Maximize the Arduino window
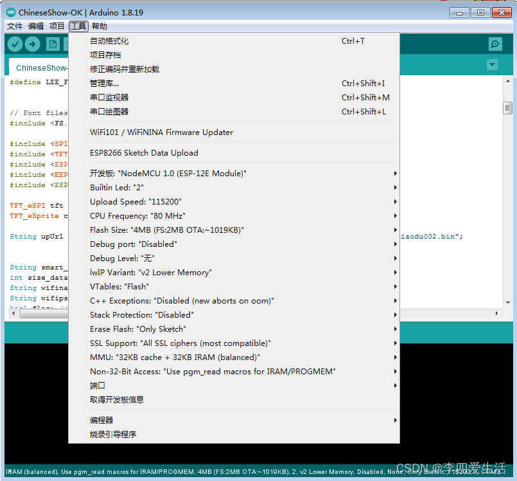Screen dimensions: 517x481 pos(480,13)
